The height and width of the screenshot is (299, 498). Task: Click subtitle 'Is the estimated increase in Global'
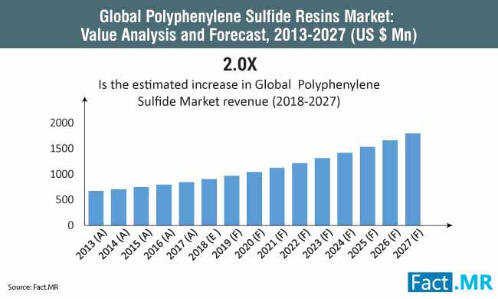tap(195, 85)
